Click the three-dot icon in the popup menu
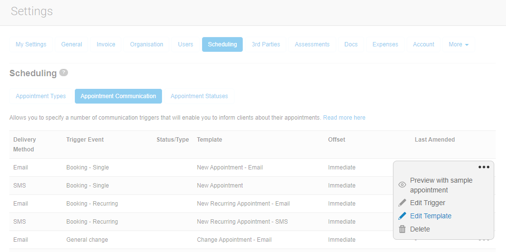The width and height of the screenshot is (506, 252). point(483,167)
